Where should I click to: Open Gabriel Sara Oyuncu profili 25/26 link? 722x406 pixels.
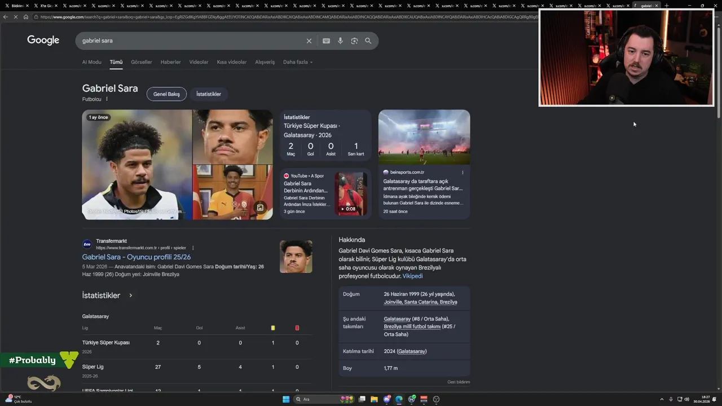(x=137, y=257)
